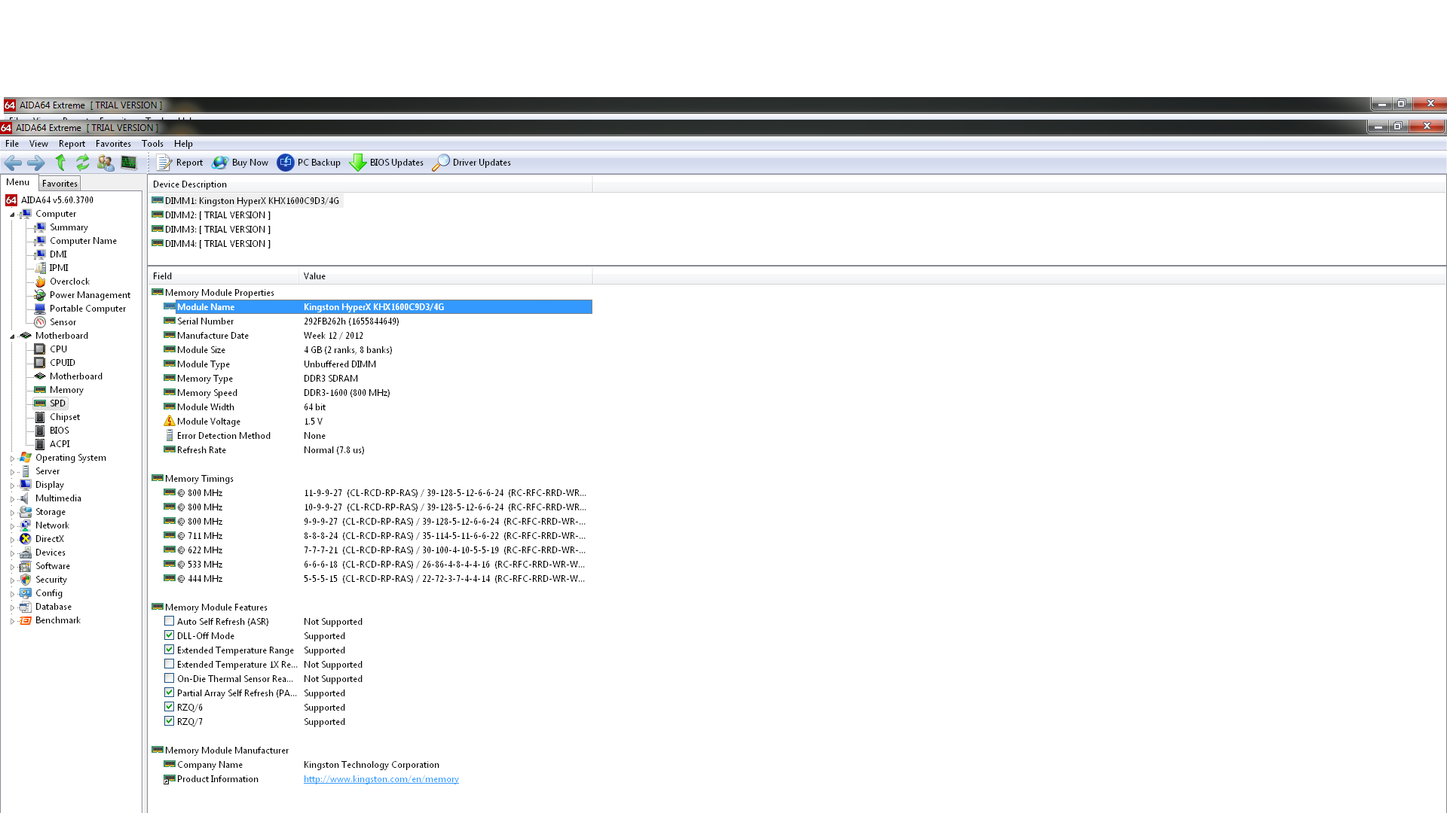
Task: Open the File menu
Action: point(12,144)
